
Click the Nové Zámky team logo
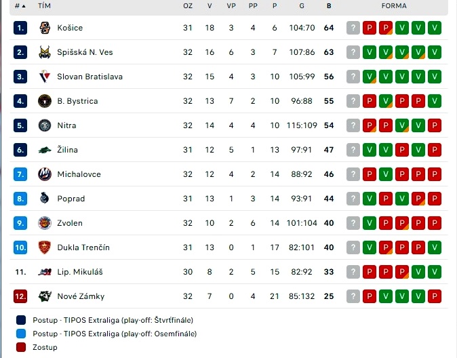pos(45,296)
